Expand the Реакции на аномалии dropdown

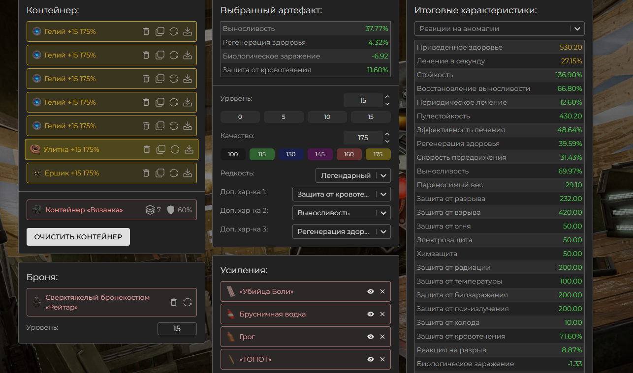point(500,29)
